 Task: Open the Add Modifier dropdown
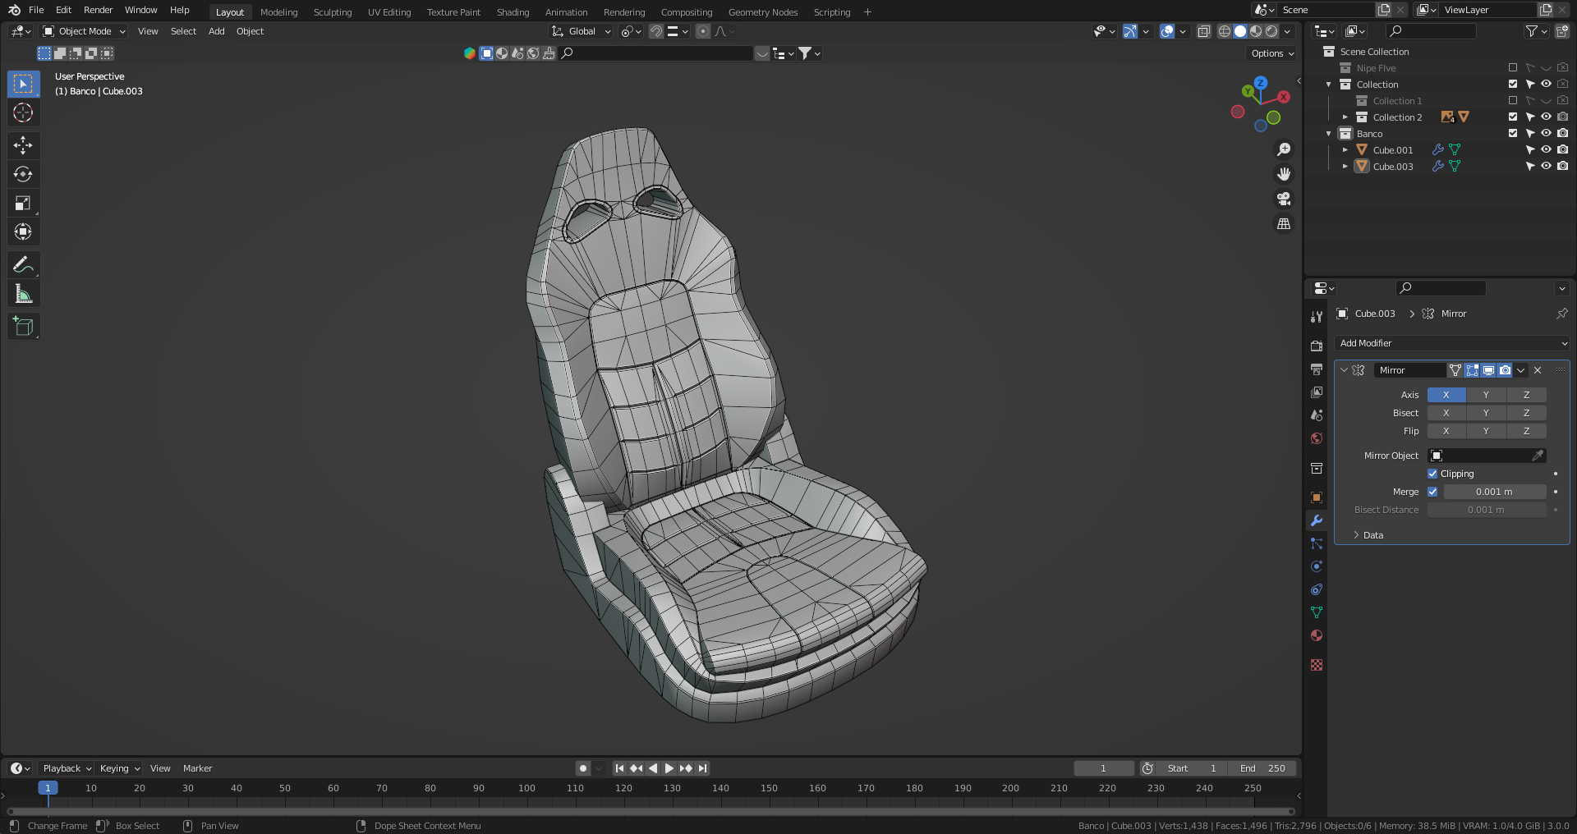[1452, 343]
